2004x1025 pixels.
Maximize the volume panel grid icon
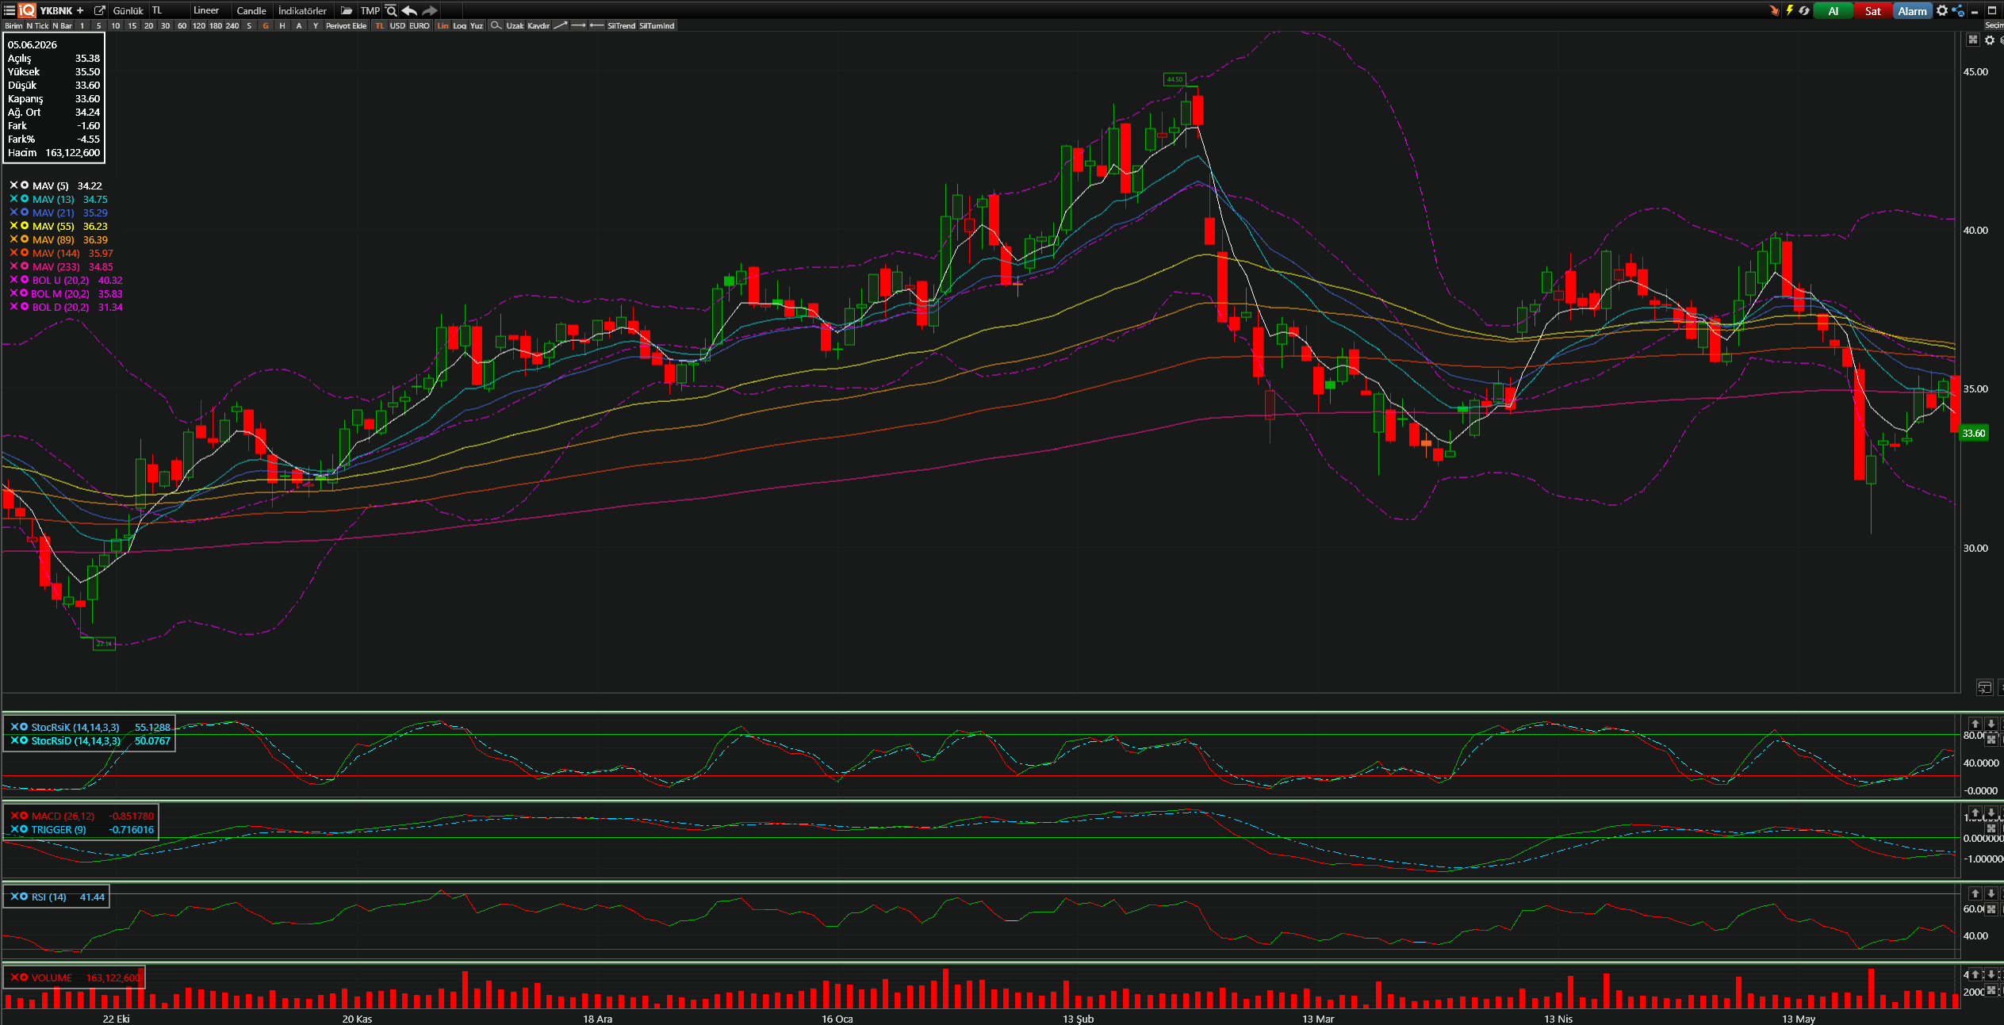pos(1991,990)
